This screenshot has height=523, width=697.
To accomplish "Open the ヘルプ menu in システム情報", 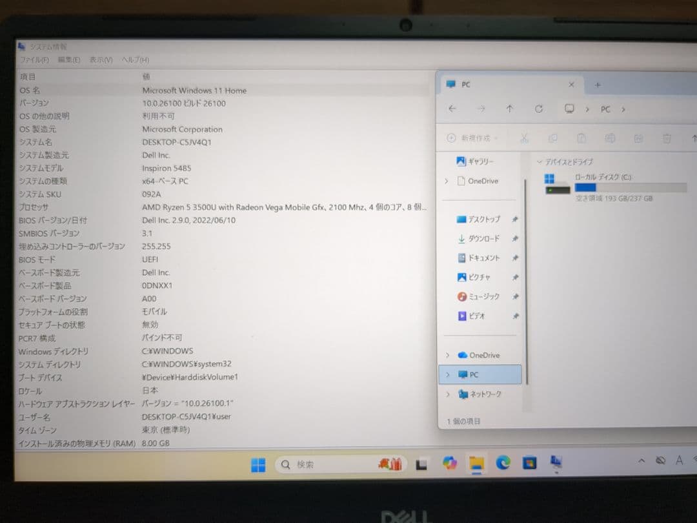I will pyautogui.click(x=134, y=59).
